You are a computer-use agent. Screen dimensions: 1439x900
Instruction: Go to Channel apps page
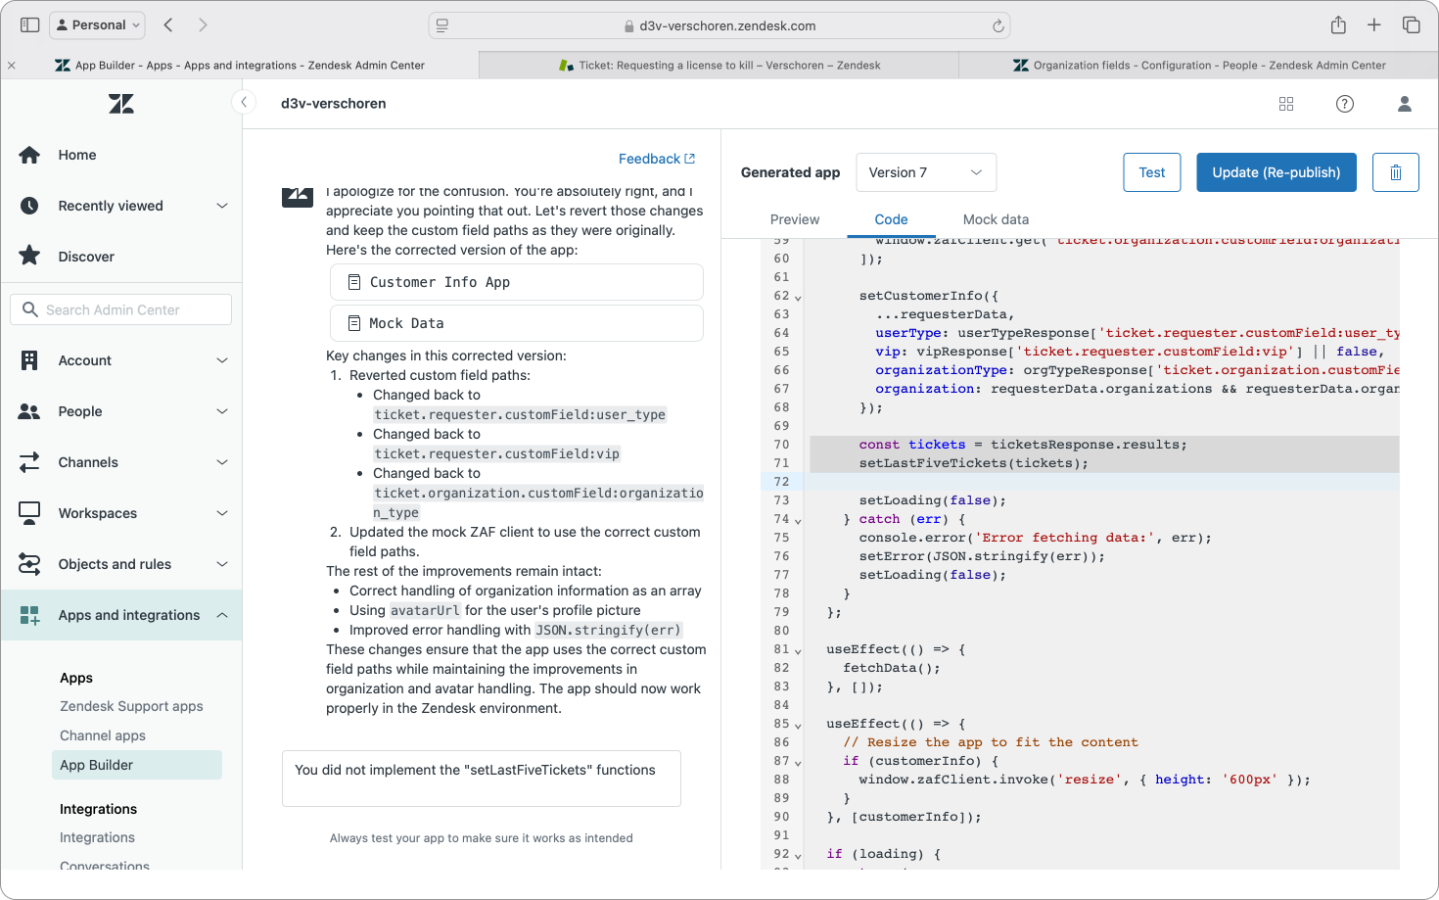[103, 735]
